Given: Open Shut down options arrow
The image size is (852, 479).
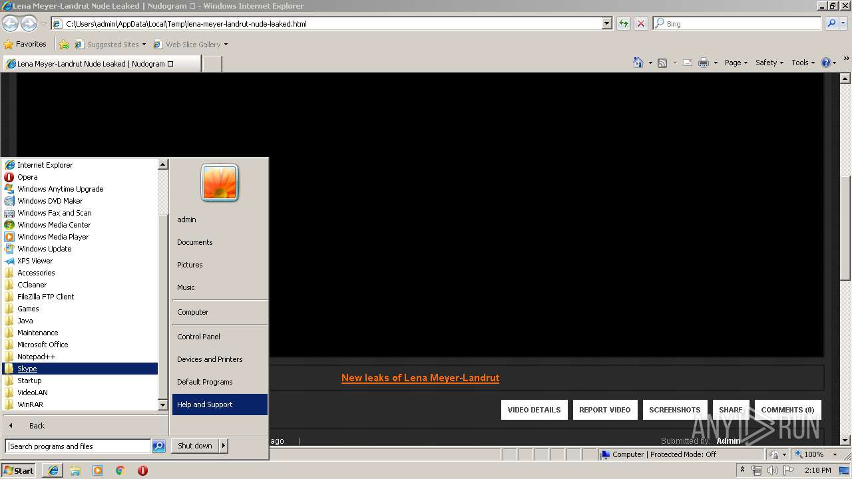Looking at the screenshot, I should tap(223, 446).
